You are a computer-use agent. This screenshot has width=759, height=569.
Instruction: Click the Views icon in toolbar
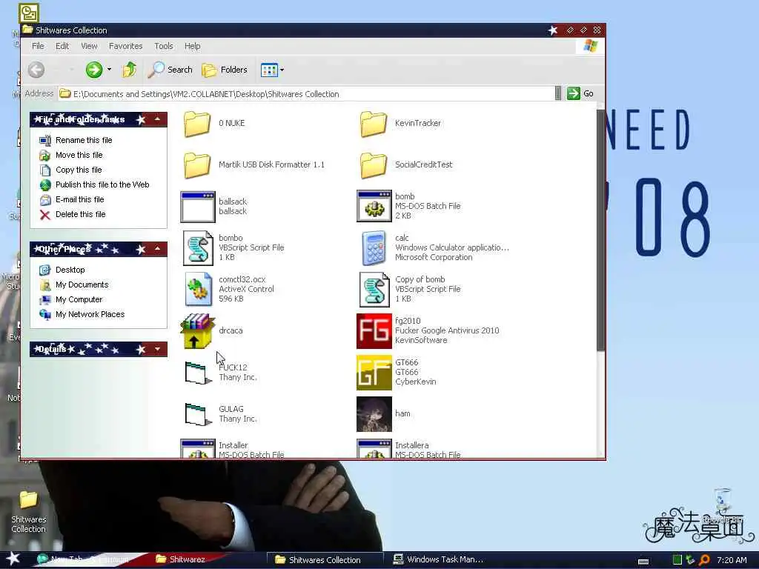(x=269, y=70)
